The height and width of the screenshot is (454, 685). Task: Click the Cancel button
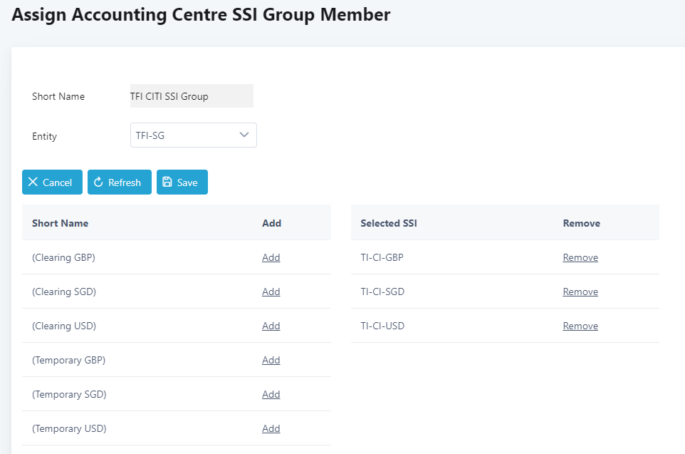(x=52, y=182)
